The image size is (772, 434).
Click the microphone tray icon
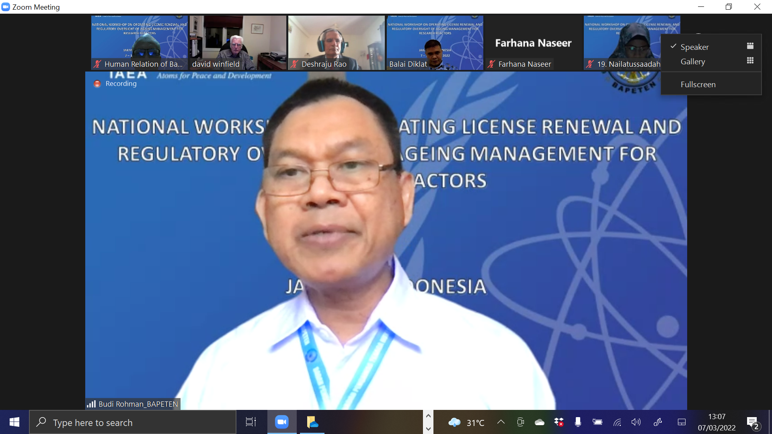click(x=578, y=422)
